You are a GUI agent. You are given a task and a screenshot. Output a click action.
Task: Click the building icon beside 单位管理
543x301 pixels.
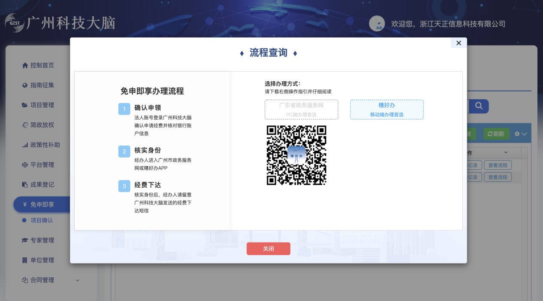(x=25, y=260)
